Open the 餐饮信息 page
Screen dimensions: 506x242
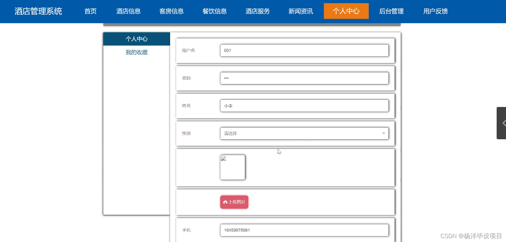point(214,11)
